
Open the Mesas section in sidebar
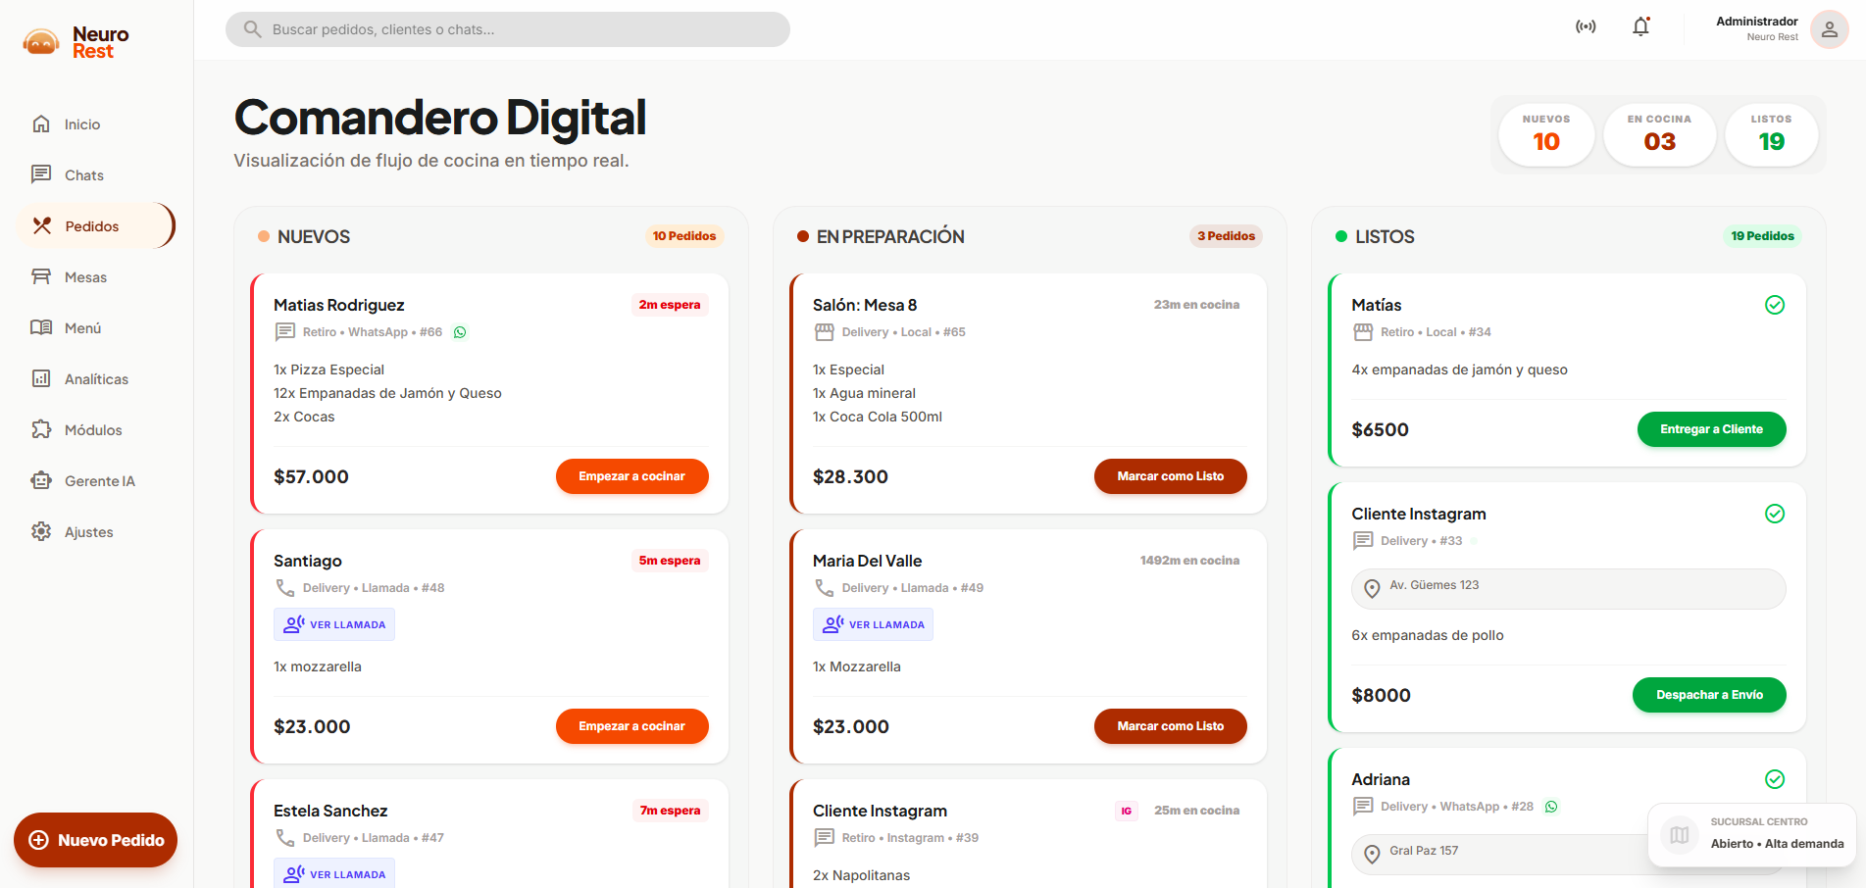[85, 277]
